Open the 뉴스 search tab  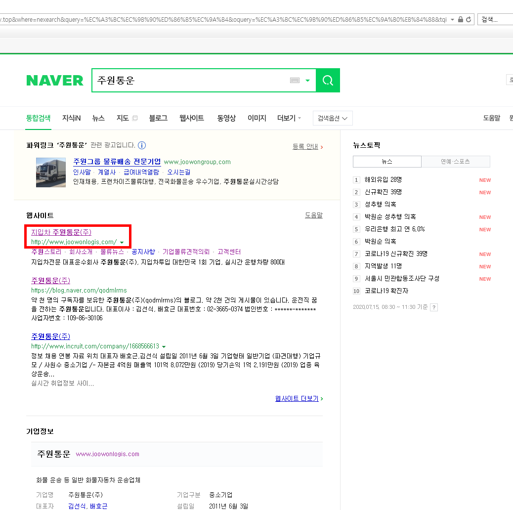coord(98,118)
